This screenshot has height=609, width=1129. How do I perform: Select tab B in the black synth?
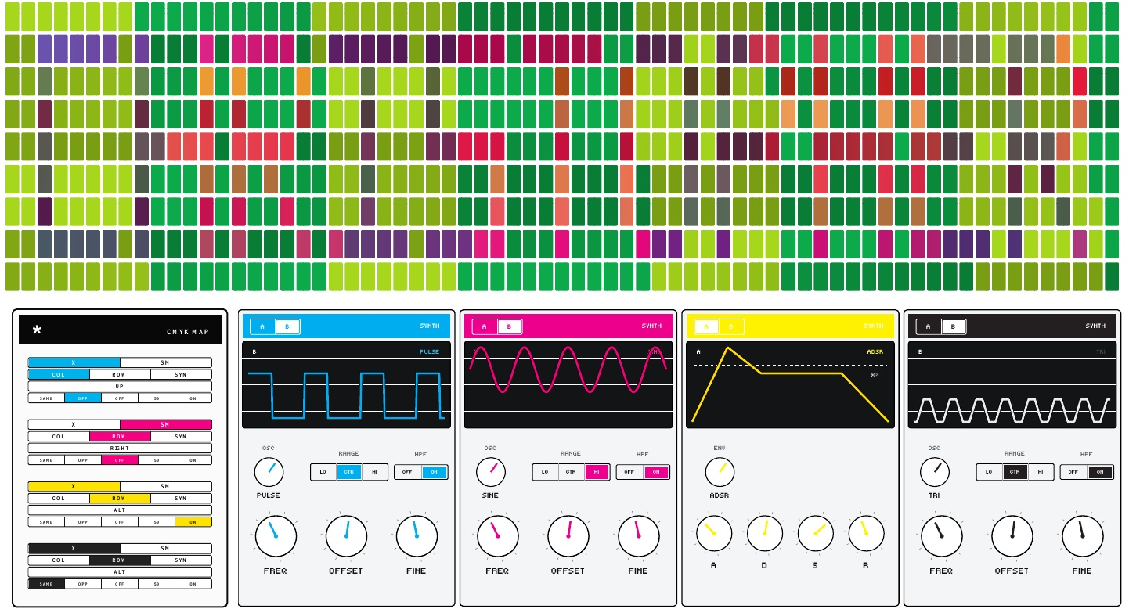pyautogui.click(x=953, y=326)
